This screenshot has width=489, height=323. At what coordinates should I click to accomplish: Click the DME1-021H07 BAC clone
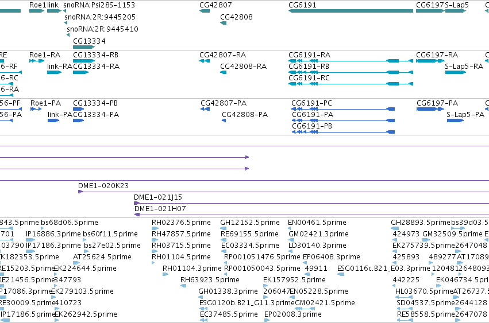click(x=311, y=215)
